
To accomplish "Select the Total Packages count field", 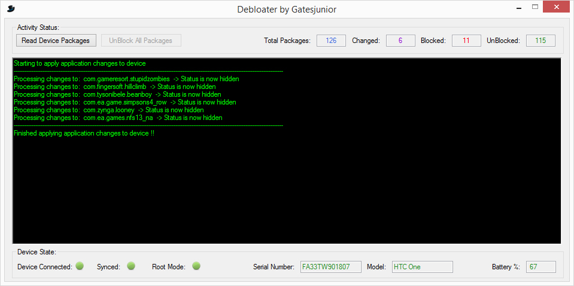I will [331, 41].
